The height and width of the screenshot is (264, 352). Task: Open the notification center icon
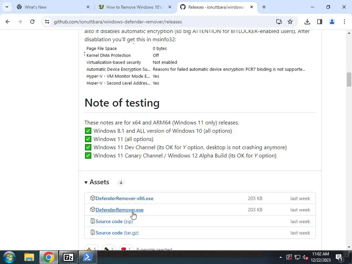[x=339, y=257]
